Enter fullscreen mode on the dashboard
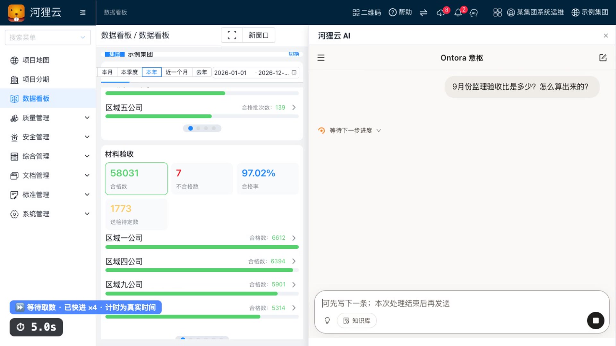 (232, 35)
